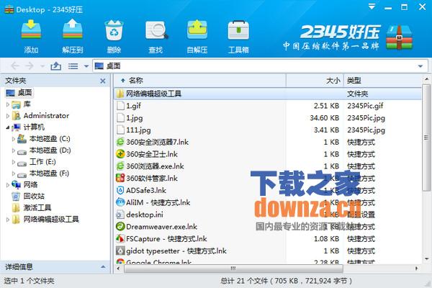
Task: Click the 360安全浏览器7.lnk icon
Action: tap(120, 142)
